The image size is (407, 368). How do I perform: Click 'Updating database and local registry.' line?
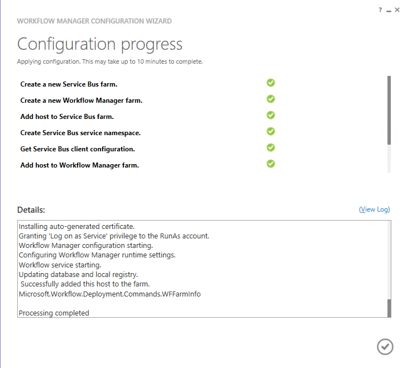(x=78, y=275)
